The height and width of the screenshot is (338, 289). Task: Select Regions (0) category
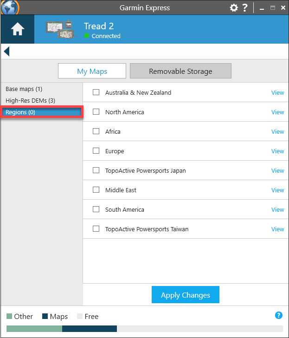pos(42,112)
